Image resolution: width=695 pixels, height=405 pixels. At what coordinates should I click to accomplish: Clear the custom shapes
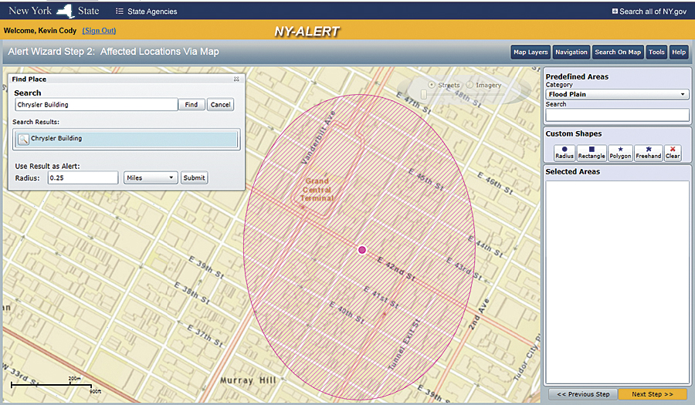[x=673, y=153]
